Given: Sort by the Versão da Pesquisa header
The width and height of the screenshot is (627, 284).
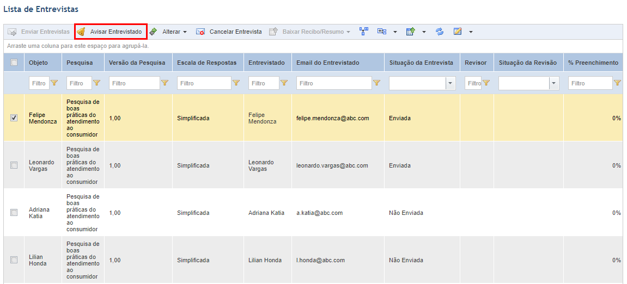Looking at the screenshot, I should [138, 63].
